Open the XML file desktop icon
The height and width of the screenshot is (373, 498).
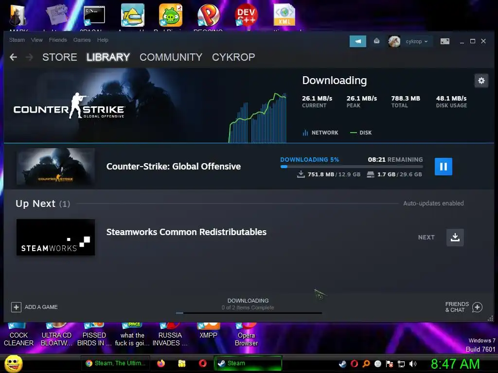coord(284,15)
